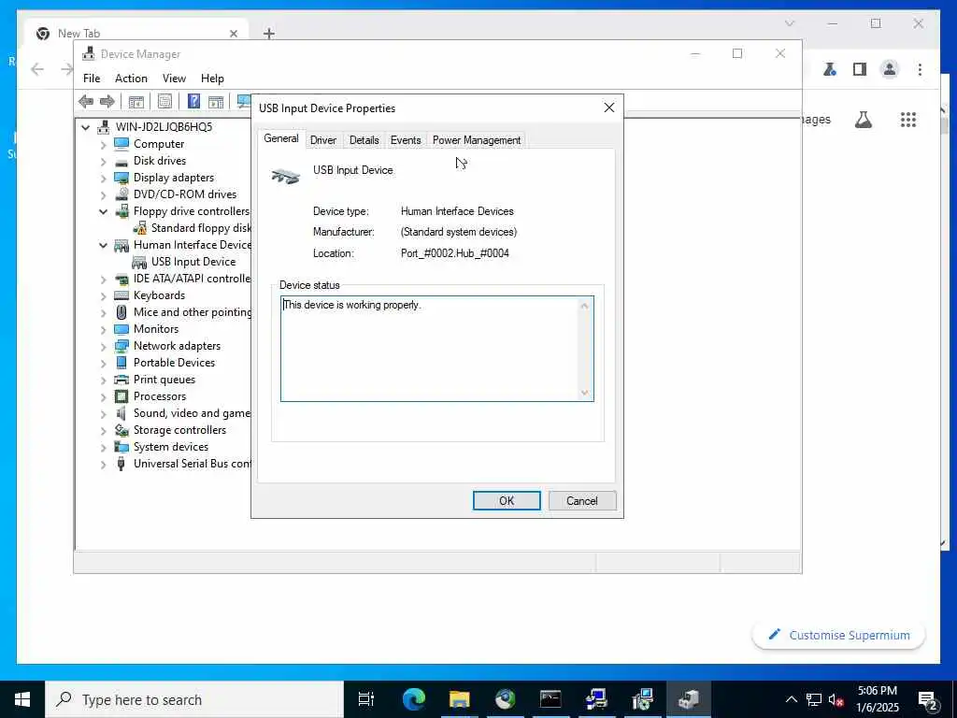Image resolution: width=957 pixels, height=718 pixels.
Task: Switch to the Driver tab
Action: pos(322,140)
